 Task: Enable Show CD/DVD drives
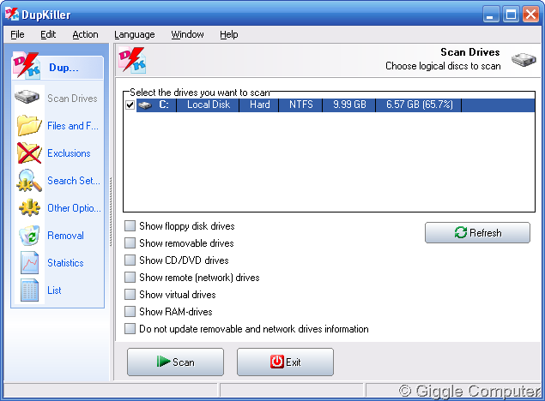[x=130, y=260]
